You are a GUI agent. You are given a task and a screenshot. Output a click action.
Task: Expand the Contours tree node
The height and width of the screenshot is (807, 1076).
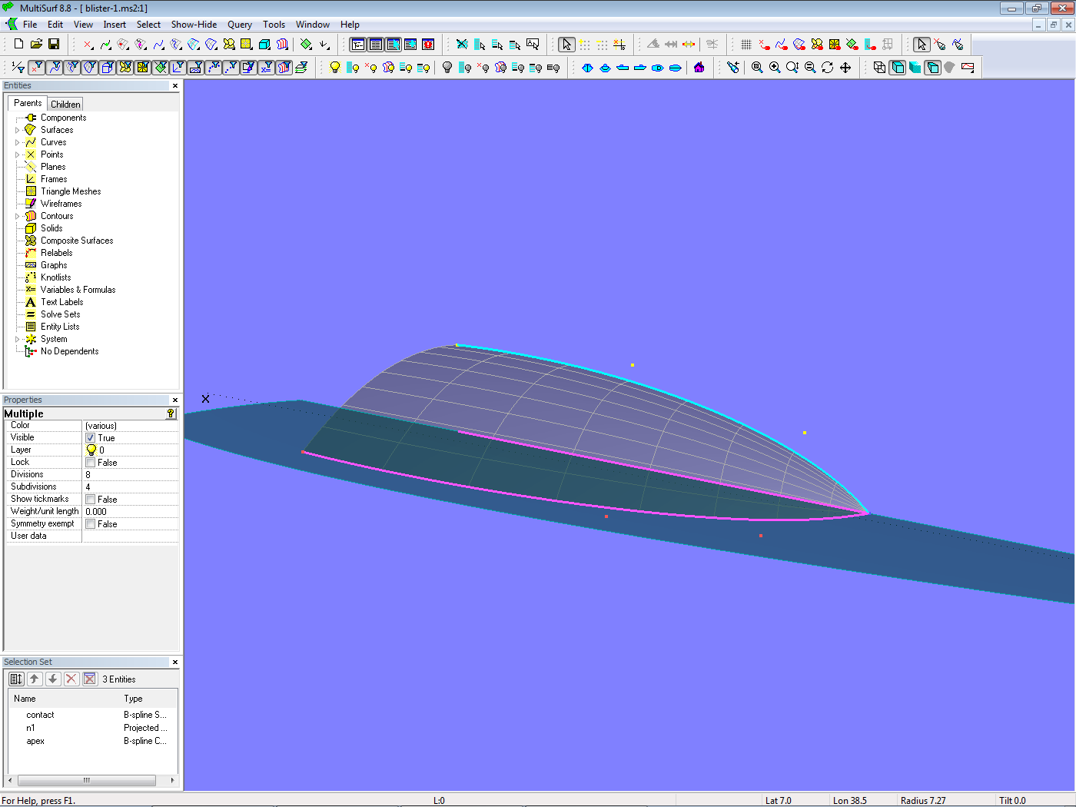pyautogui.click(x=18, y=217)
